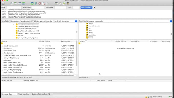
Task: Click the Password input field
Action: (x=60, y=7)
